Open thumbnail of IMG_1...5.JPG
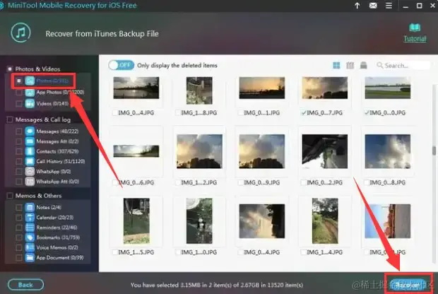 [x=136, y=220]
